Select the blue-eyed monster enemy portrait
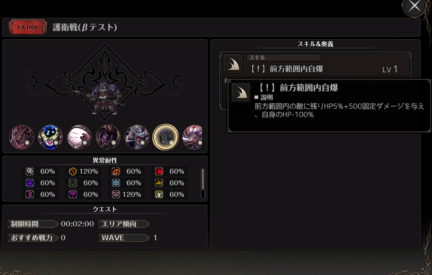 [x=50, y=137]
